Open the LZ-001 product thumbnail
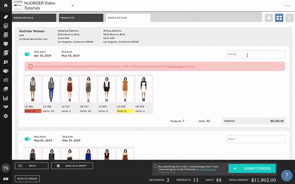 point(107,89)
